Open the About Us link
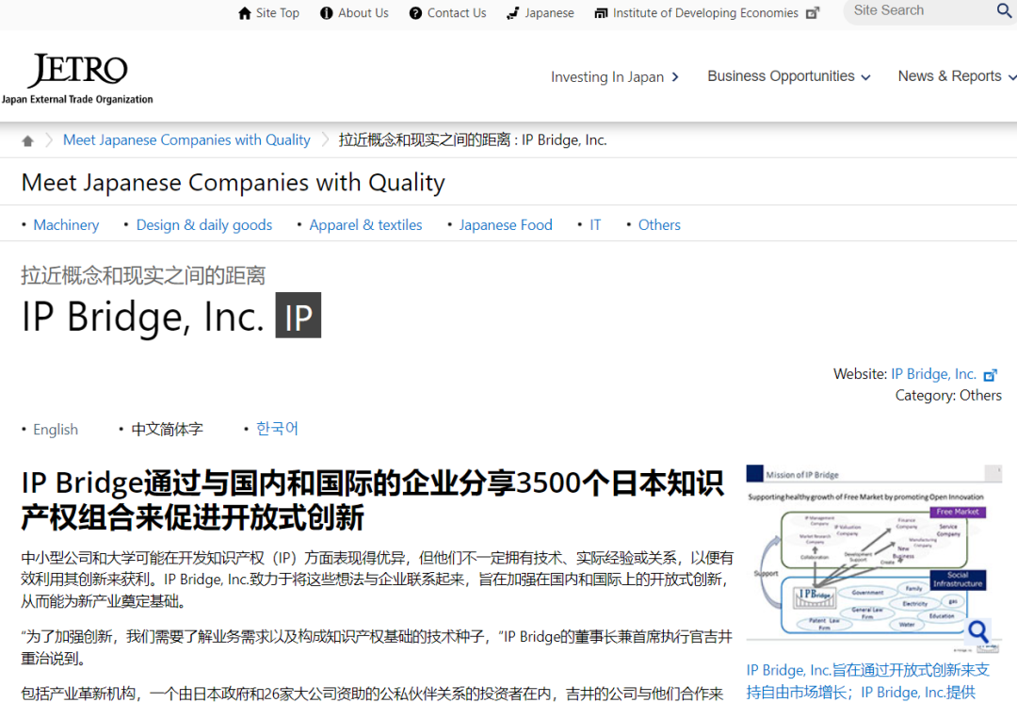This screenshot has width=1017, height=703. pyautogui.click(x=363, y=13)
